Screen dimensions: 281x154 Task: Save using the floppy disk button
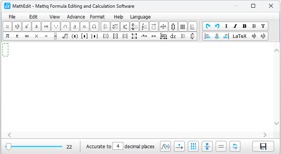(263, 147)
